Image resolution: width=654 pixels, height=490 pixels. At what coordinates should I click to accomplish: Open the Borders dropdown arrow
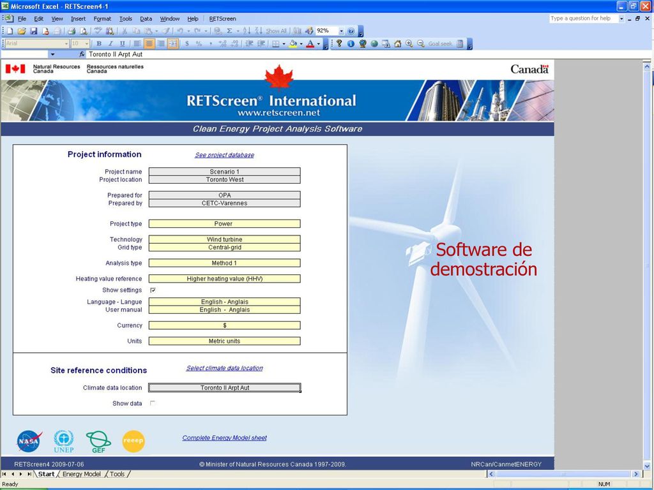[x=284, y=43]
